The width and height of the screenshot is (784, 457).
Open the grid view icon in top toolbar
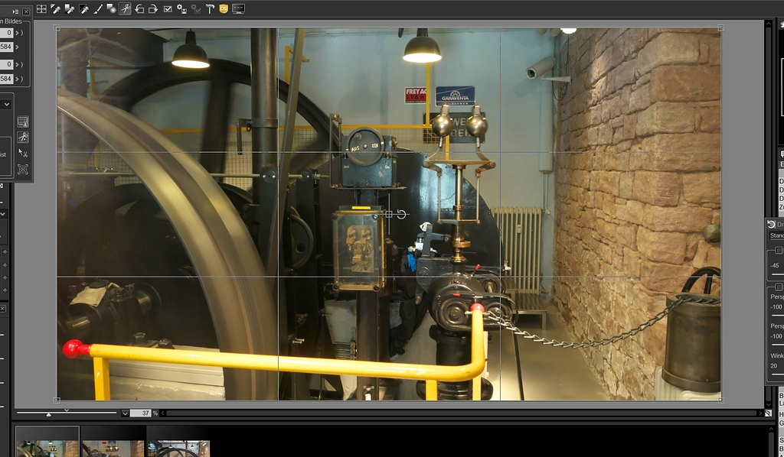pos(41,8)
